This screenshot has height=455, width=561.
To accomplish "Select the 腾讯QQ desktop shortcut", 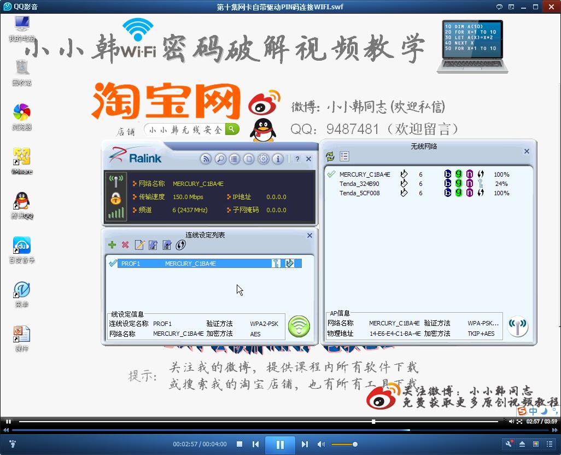I will pos(22,205).
